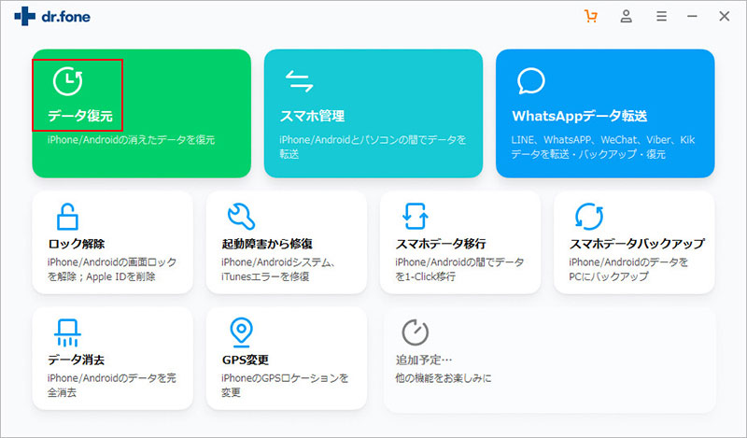Click the GPS change location pin icon
Image resolution: width=747 pixels, height=438 pixels.
241,332
